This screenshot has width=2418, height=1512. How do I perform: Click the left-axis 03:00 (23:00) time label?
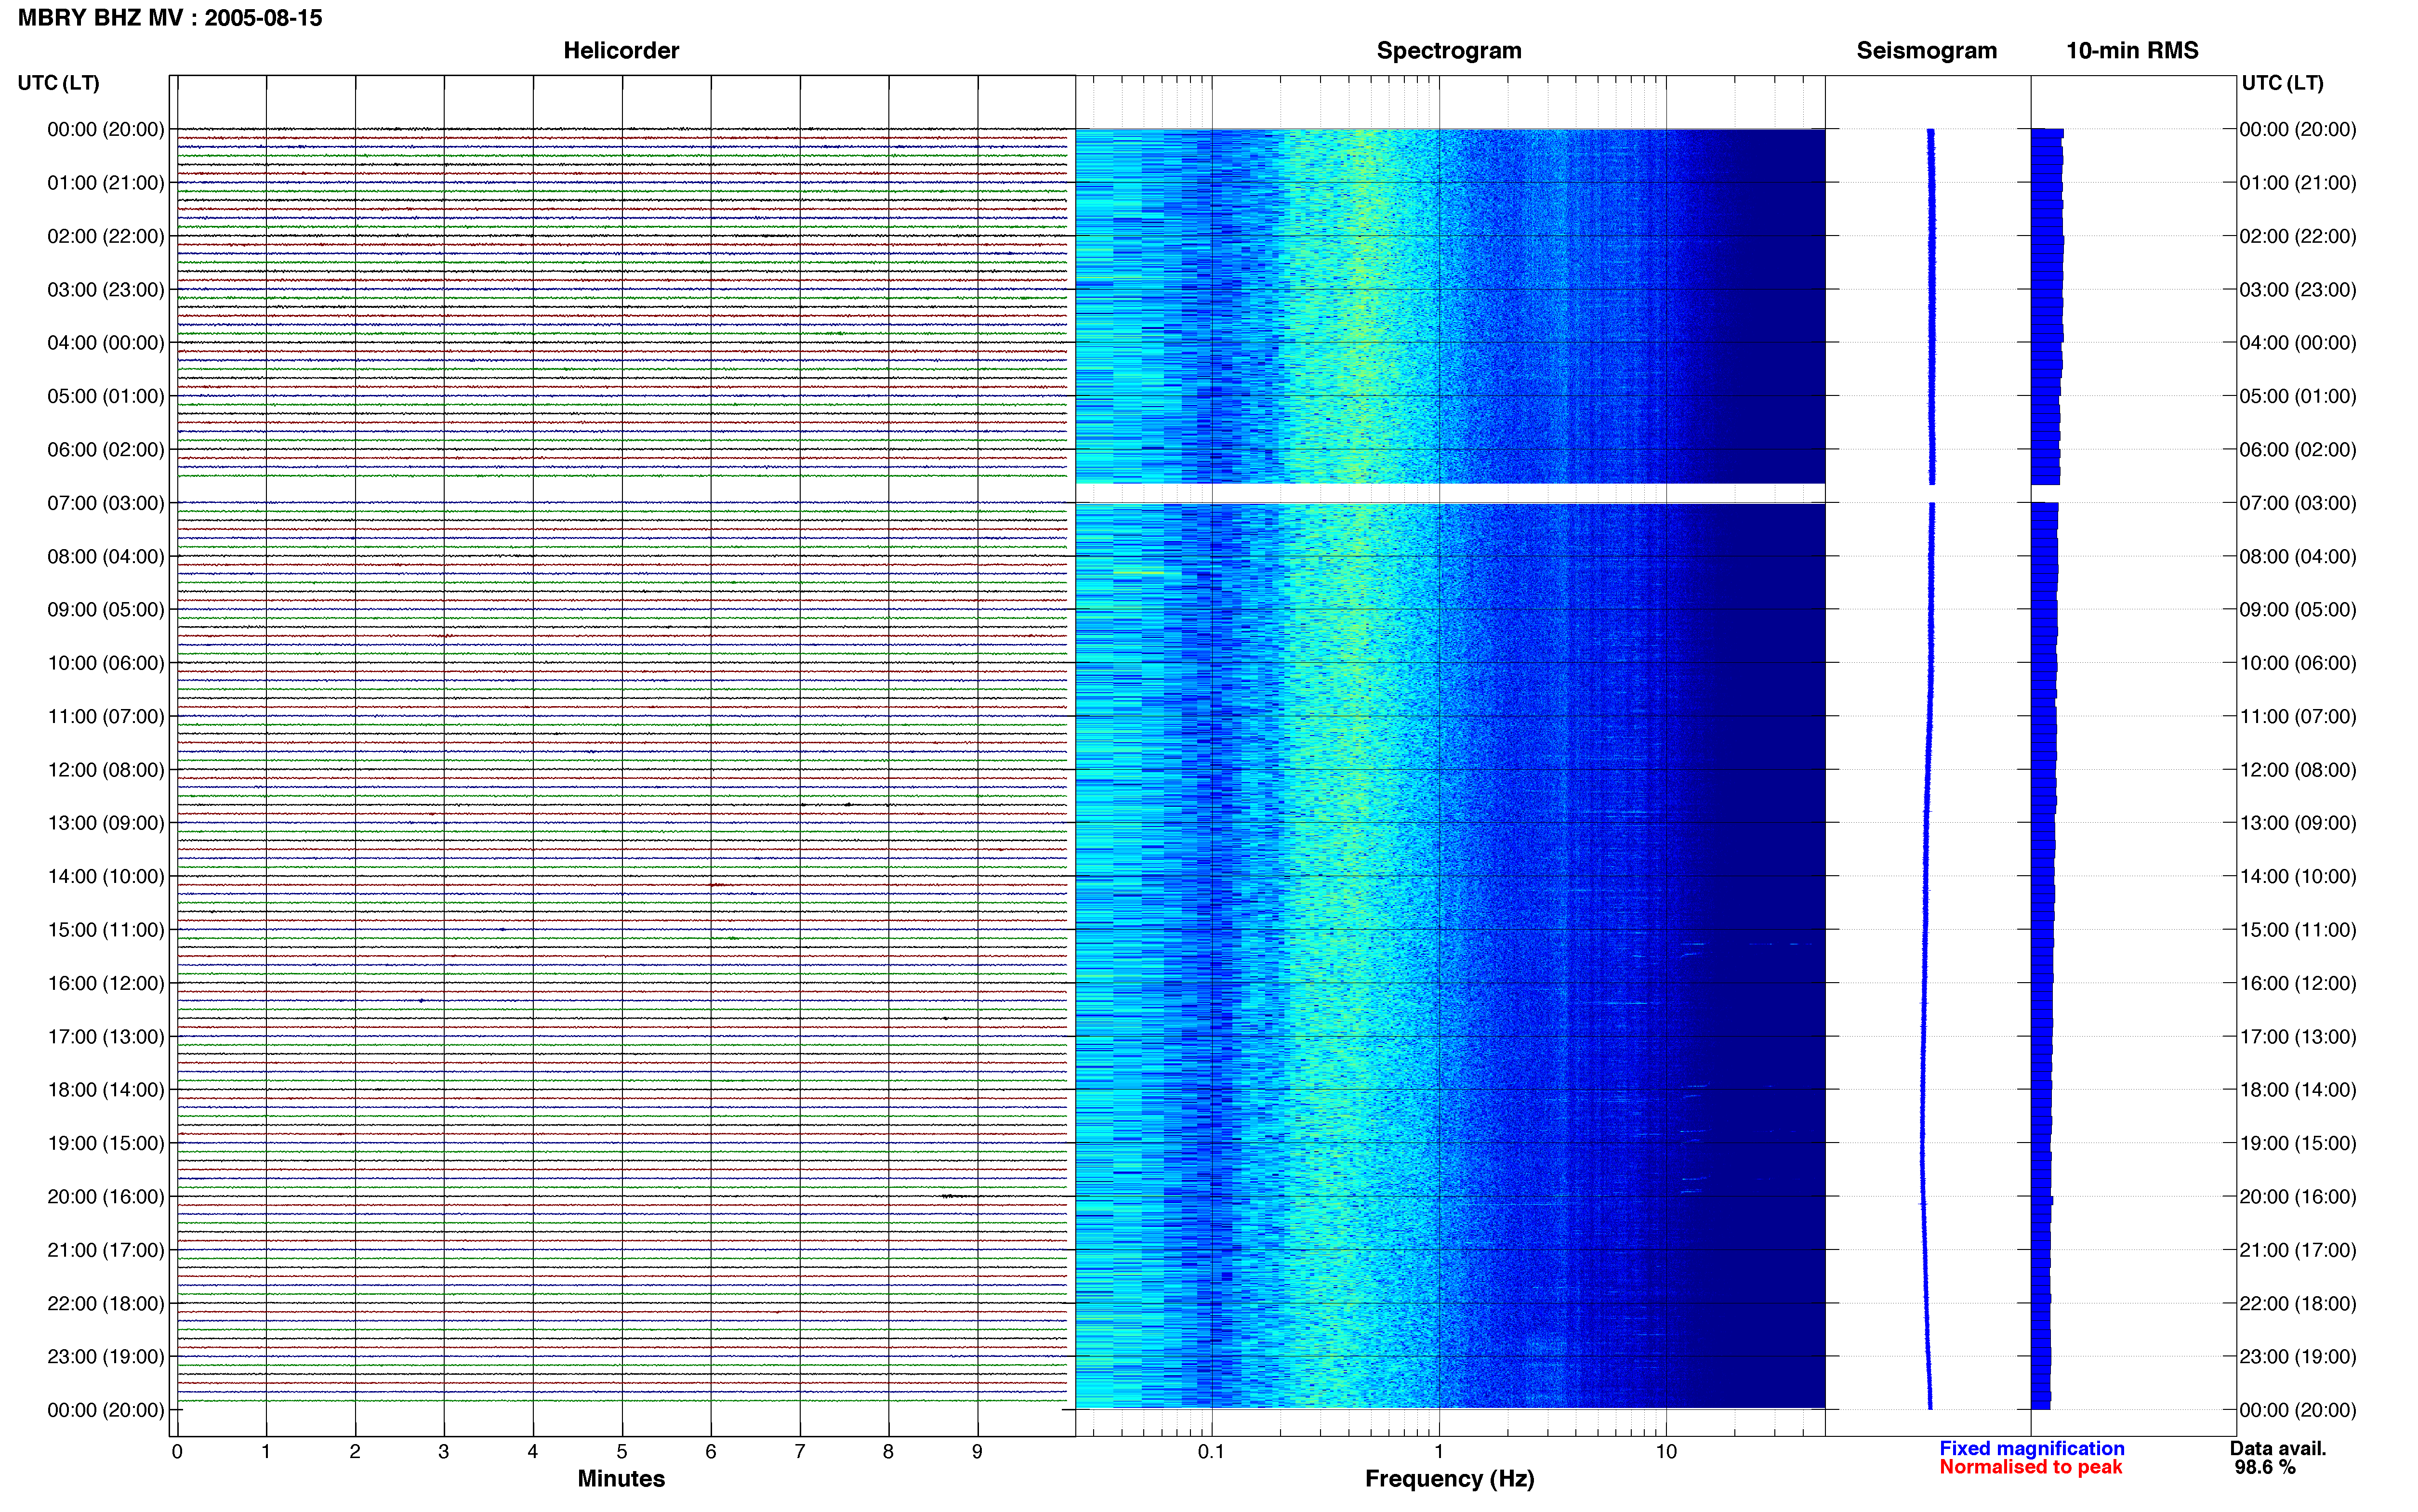tap(106, 290)
